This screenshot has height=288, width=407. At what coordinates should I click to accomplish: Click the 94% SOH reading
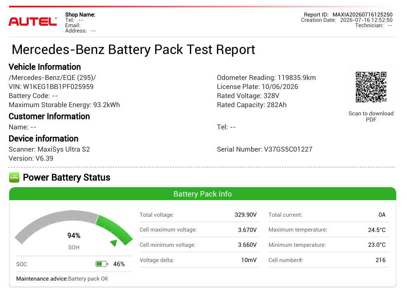pos(74,236)
